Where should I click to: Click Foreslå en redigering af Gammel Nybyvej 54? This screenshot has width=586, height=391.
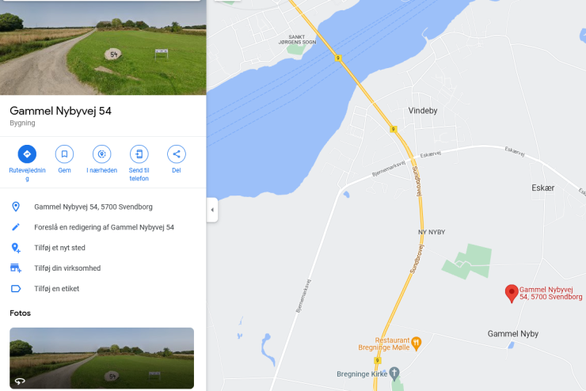click(103, 227)
